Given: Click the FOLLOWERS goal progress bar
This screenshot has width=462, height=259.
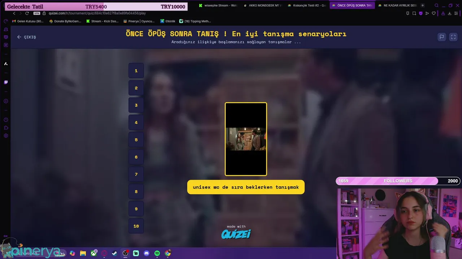Looking at the screenshot, I should pyautogui.click(x=398, y=181).
